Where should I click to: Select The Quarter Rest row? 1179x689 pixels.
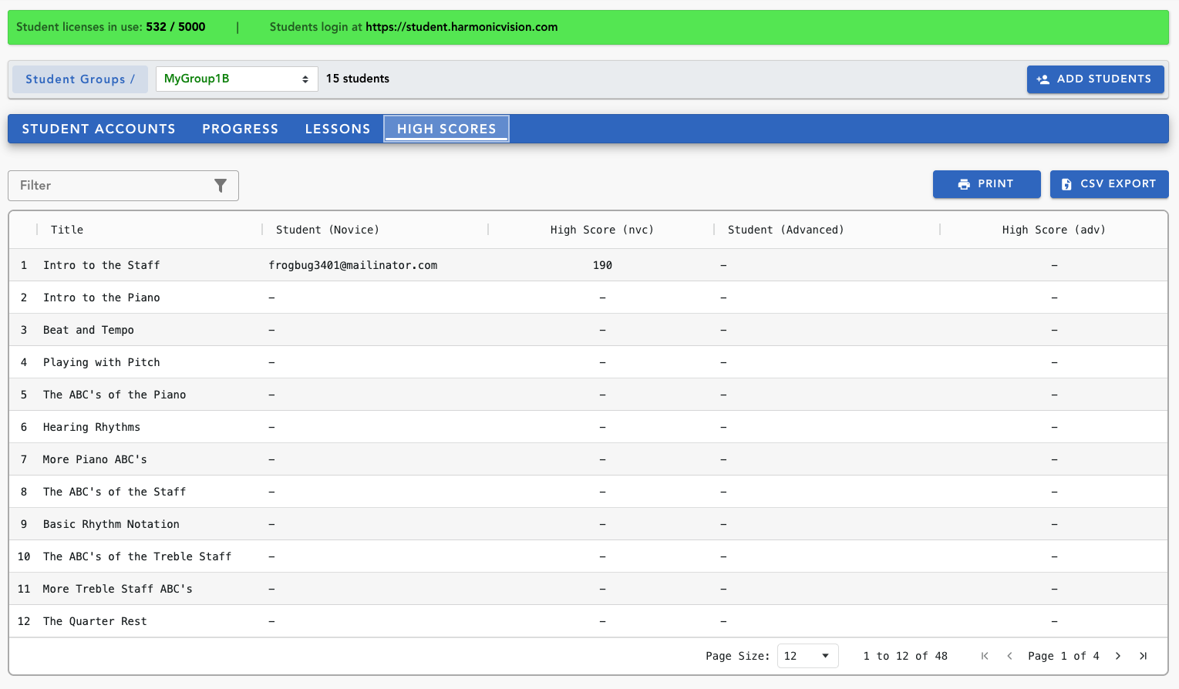click(x=588, y=621)
